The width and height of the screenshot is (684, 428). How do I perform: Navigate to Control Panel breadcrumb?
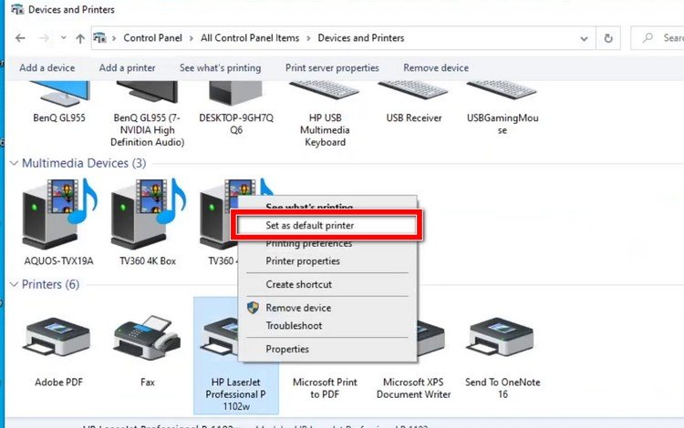click(152, 38)
